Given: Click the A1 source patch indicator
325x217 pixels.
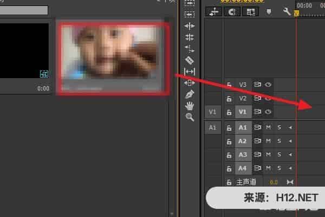Looking at the screenshot, I should 213,127.
